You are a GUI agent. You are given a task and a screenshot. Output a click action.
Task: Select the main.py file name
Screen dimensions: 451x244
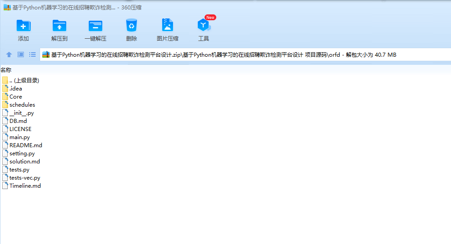coord(19,137)
